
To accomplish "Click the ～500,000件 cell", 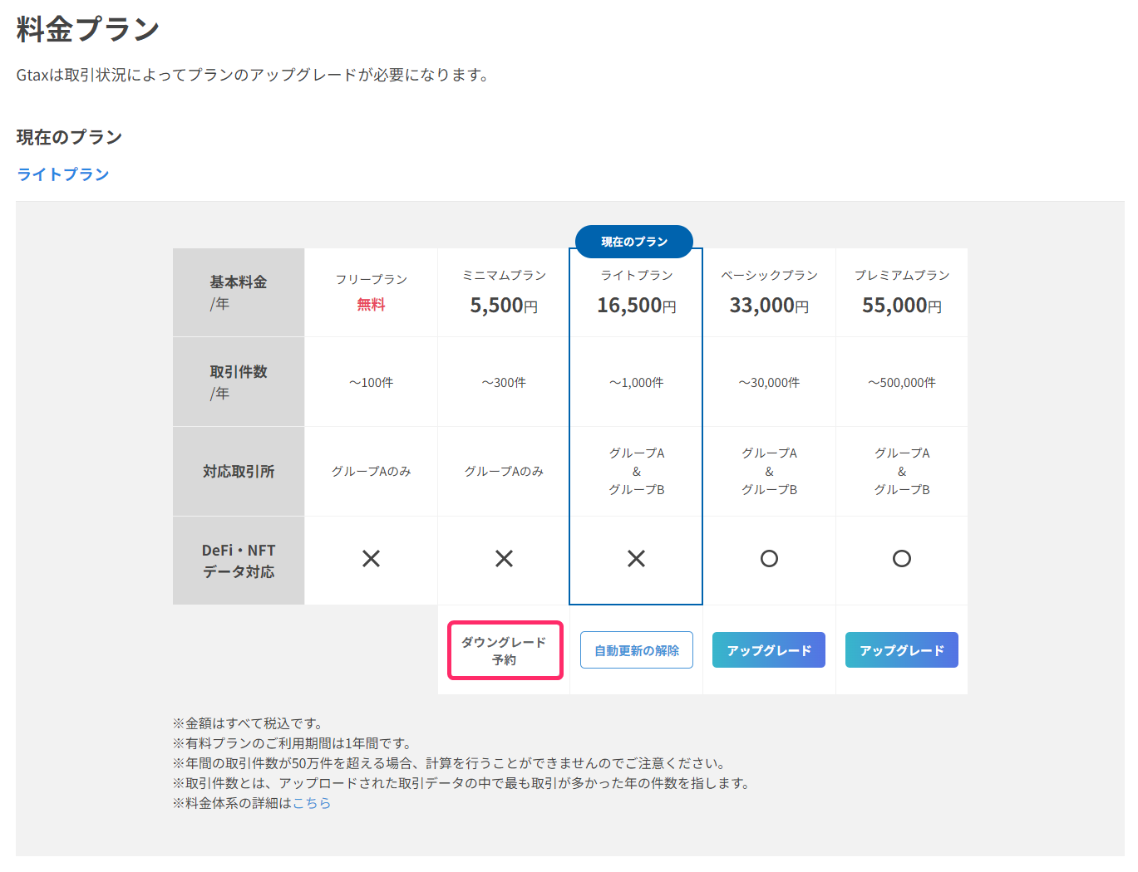I will [x=902, y=383].
